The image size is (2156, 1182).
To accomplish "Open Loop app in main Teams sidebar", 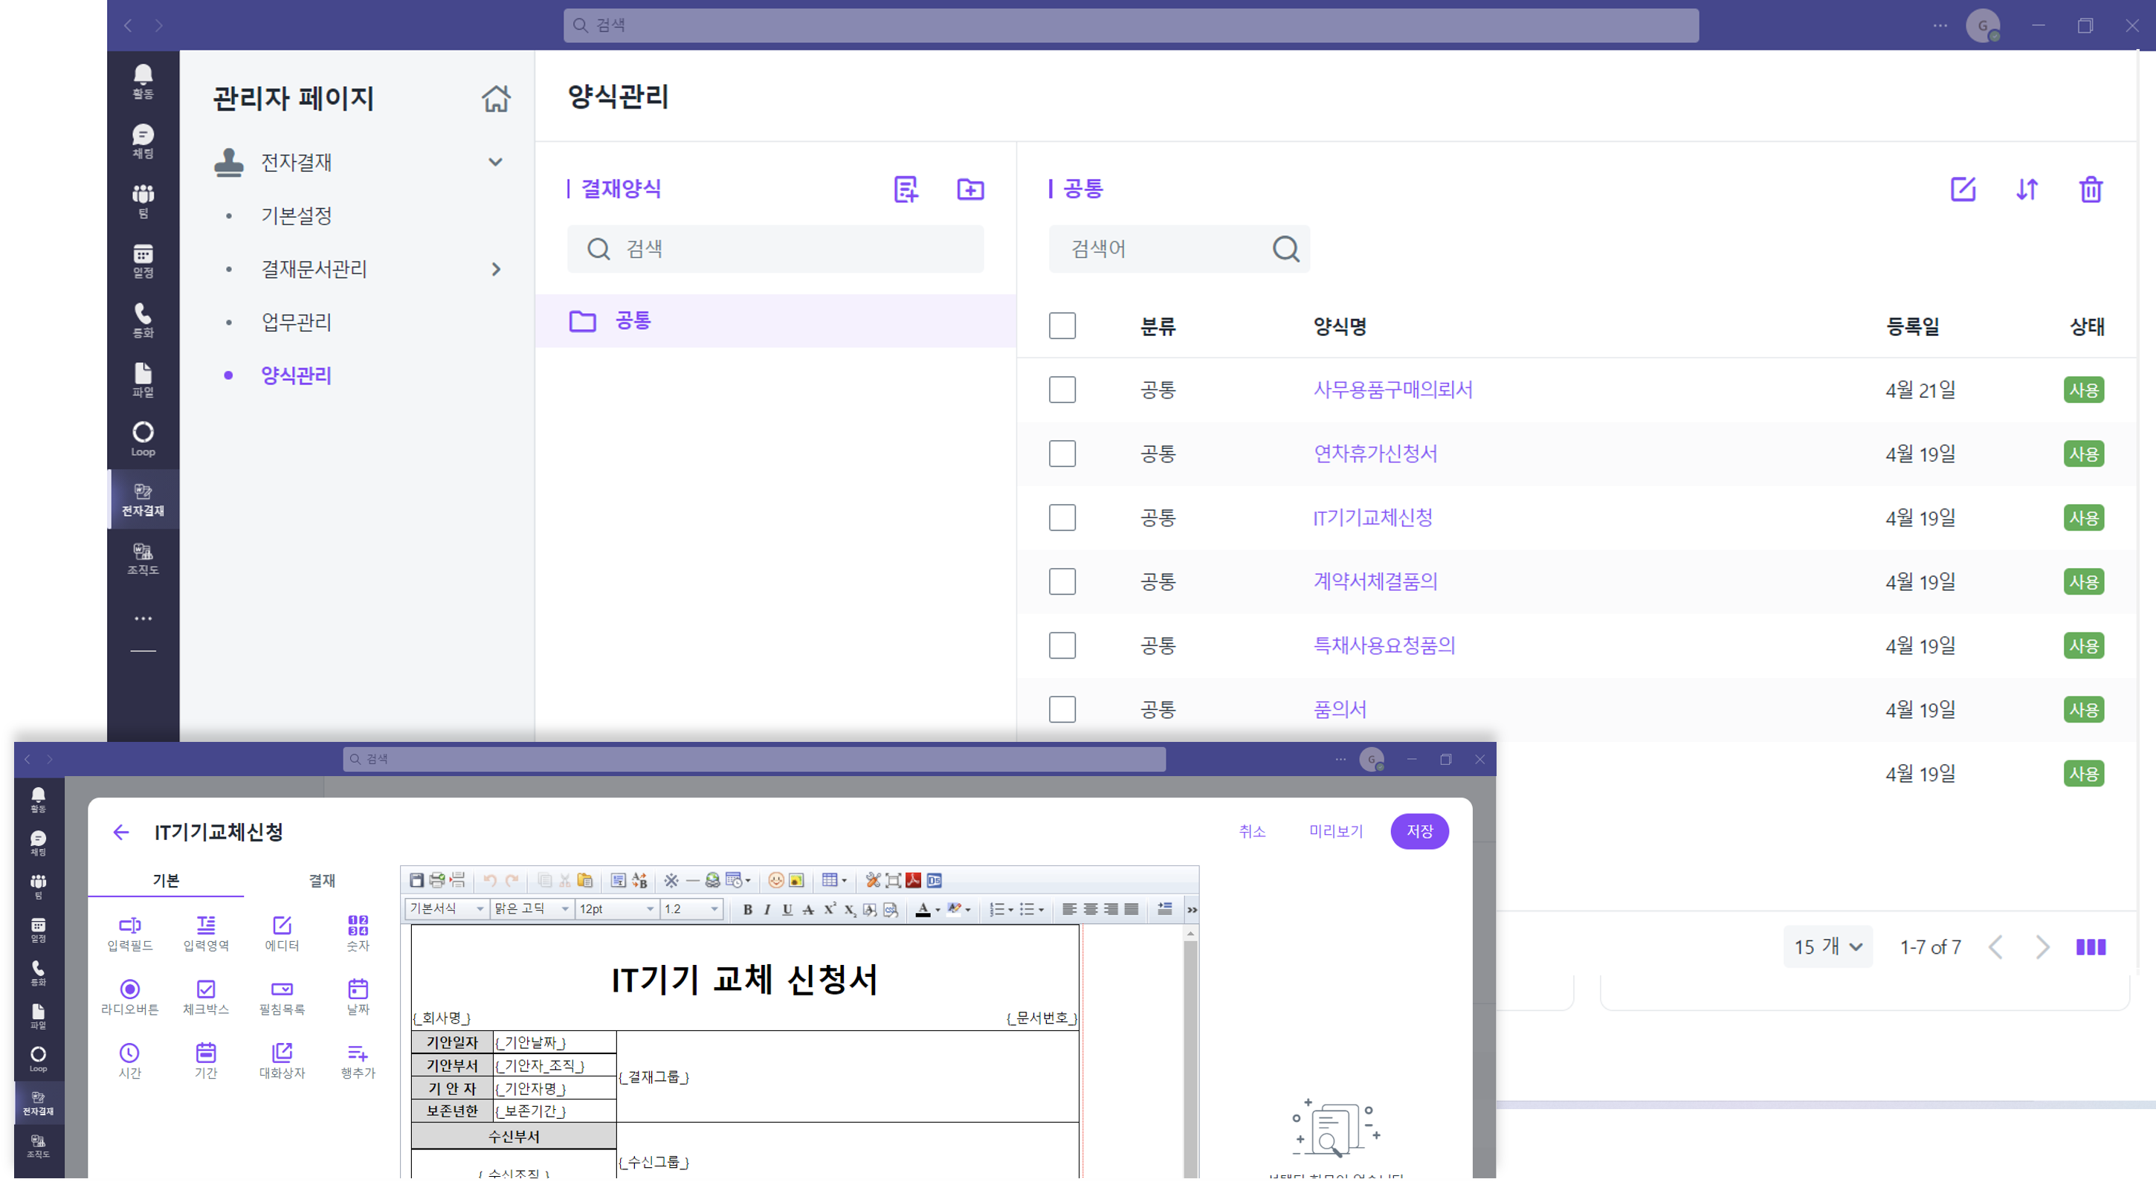I will pos(143,439).
